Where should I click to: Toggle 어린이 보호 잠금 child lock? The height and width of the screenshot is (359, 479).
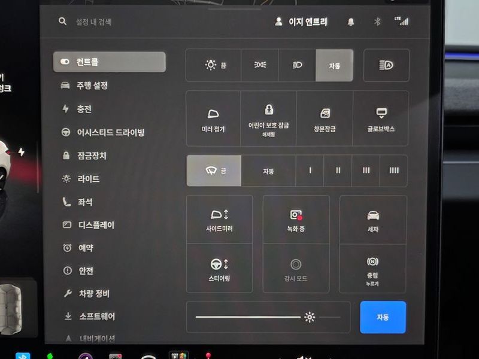268,118
